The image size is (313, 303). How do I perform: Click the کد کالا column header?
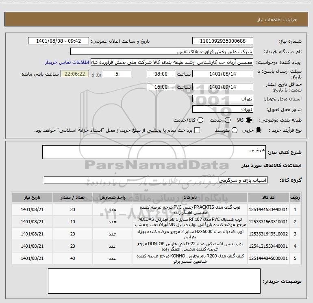coord(268,198)
